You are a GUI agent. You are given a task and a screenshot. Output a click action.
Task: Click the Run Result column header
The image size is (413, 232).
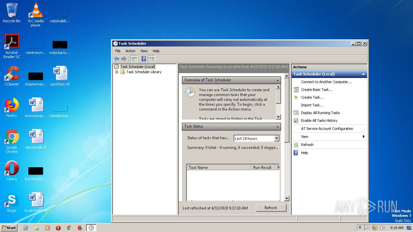click(x=263, y=168)
